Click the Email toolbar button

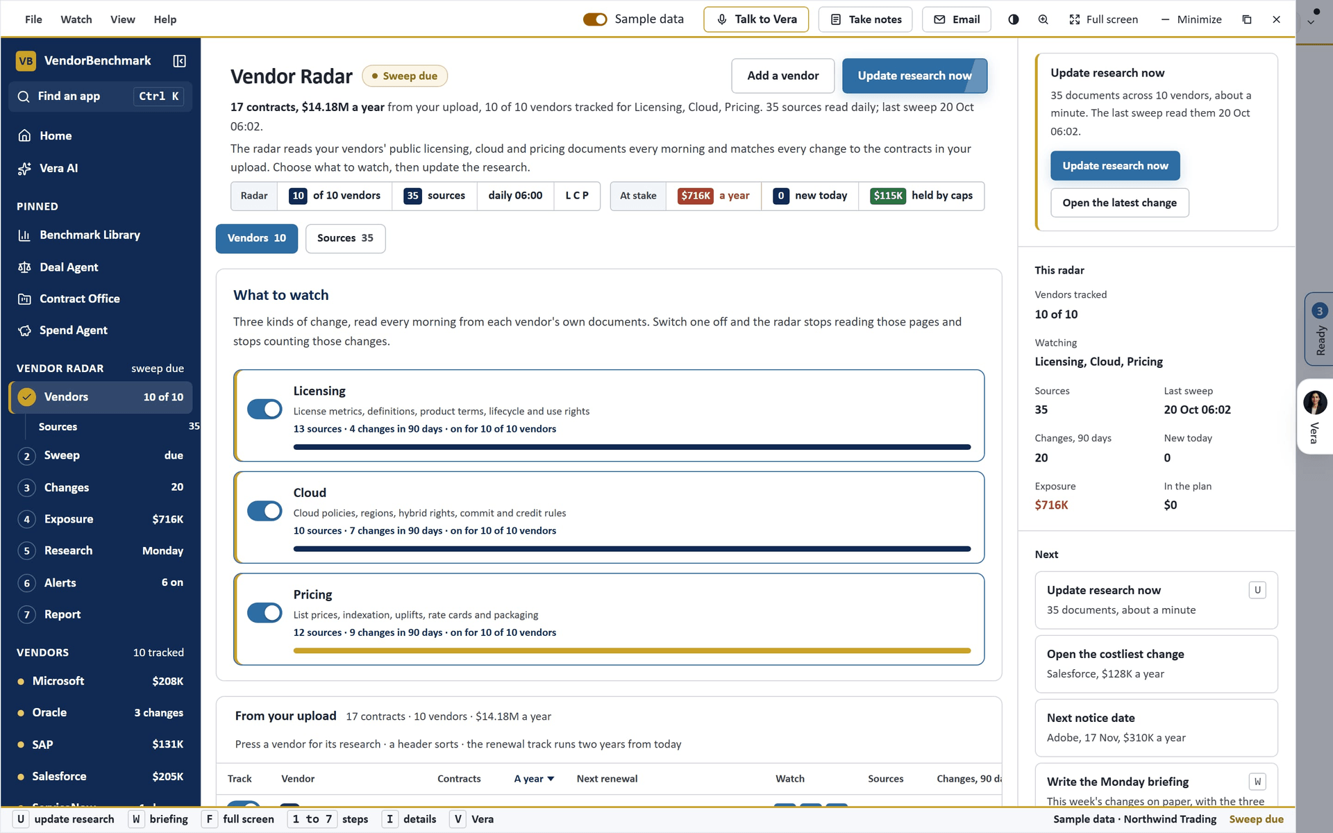pos(956,19)
